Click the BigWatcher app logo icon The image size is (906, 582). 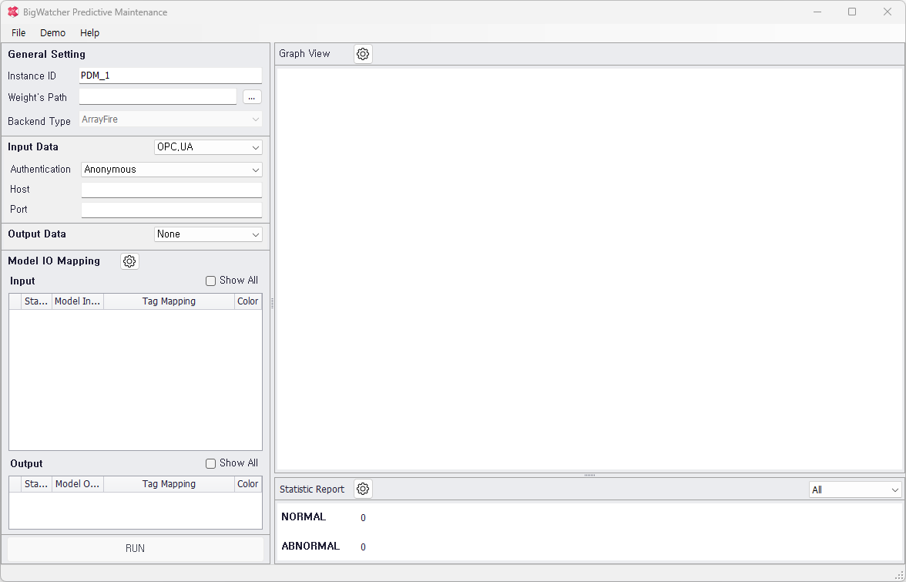pos(13,12)
